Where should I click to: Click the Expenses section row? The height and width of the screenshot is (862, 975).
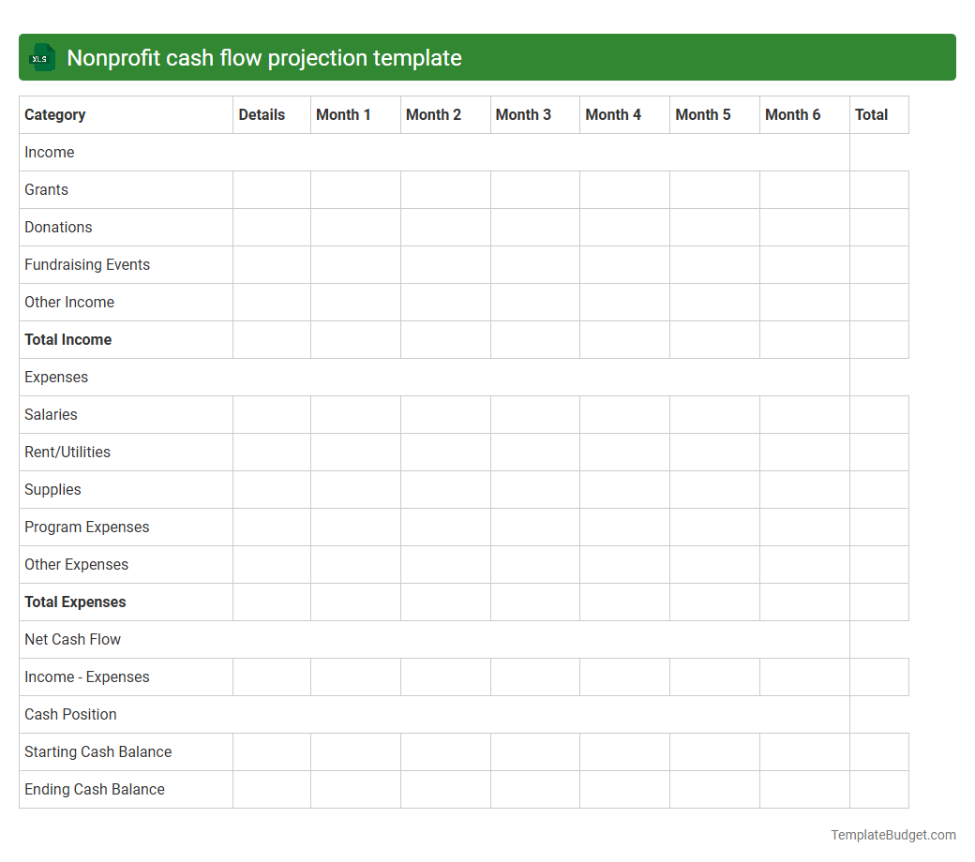tap(56, 377)
